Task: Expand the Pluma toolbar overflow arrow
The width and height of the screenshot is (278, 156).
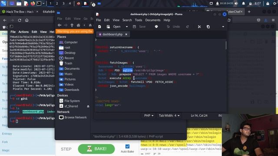Action: pos(223,27)
